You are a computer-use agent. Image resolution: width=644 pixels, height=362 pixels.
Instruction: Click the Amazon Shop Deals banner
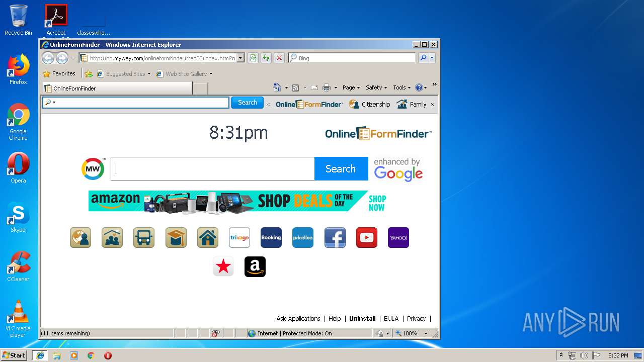[x=237, y=201]
